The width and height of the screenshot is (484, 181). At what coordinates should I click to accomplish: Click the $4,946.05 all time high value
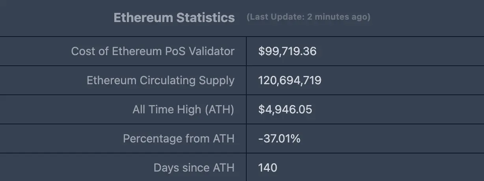coord(285,109)
